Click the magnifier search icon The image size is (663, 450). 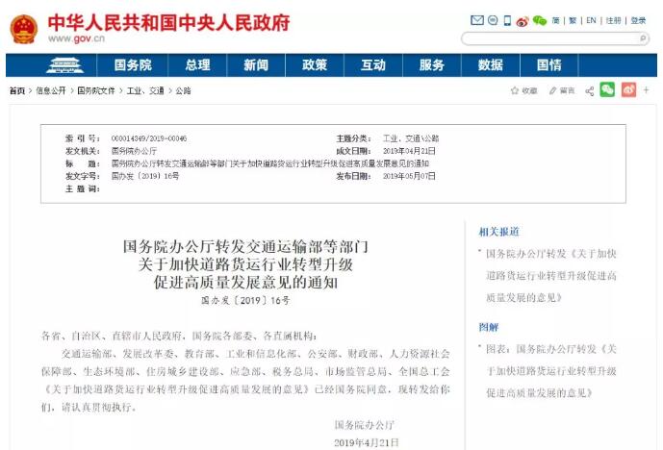pos(644,38)
